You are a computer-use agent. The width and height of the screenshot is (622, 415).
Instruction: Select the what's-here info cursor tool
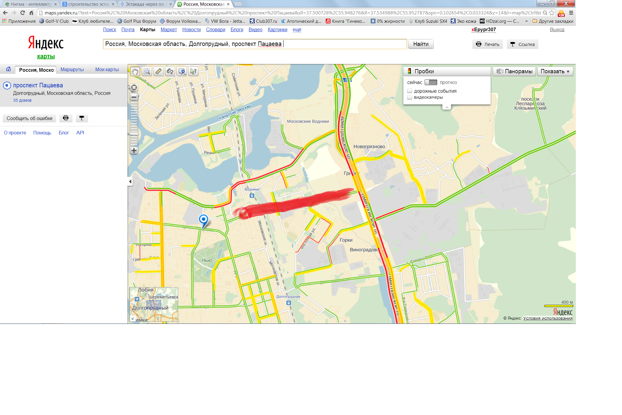[193, 71]
